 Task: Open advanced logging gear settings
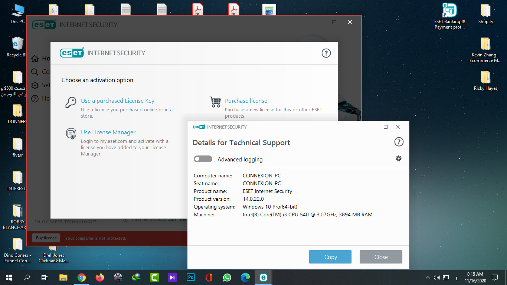pos(399,158)
